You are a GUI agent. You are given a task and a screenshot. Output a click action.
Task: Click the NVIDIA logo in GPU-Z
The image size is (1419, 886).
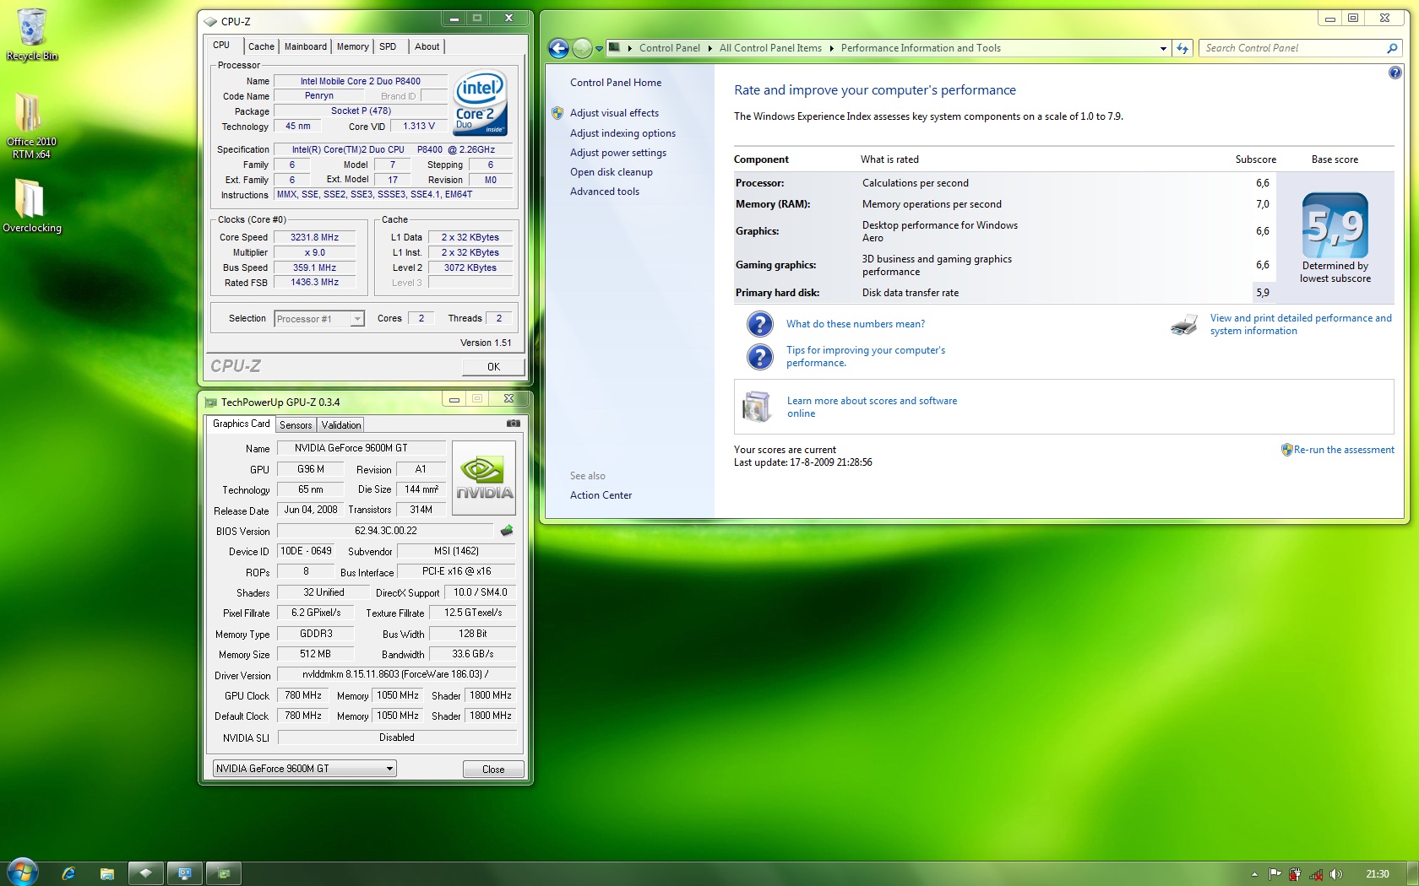click(x=484, y=478)
